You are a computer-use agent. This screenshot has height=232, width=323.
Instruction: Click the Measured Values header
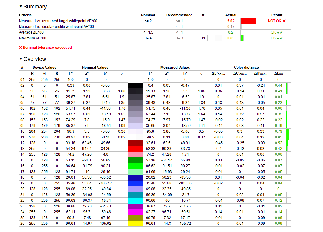click(x=175, y=68)
